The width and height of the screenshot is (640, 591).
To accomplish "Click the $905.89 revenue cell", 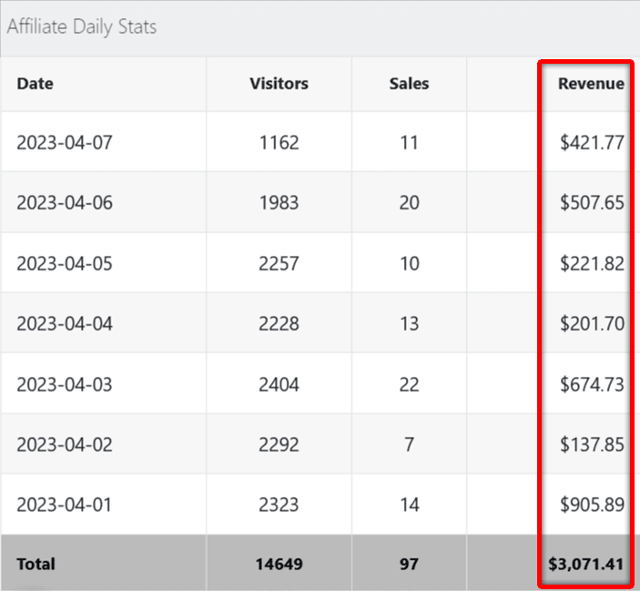I will 592,504.
